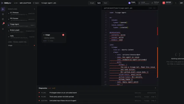Click the diagnostics tag on Broken graph
The image size is (184, 104).
[30, 31]
